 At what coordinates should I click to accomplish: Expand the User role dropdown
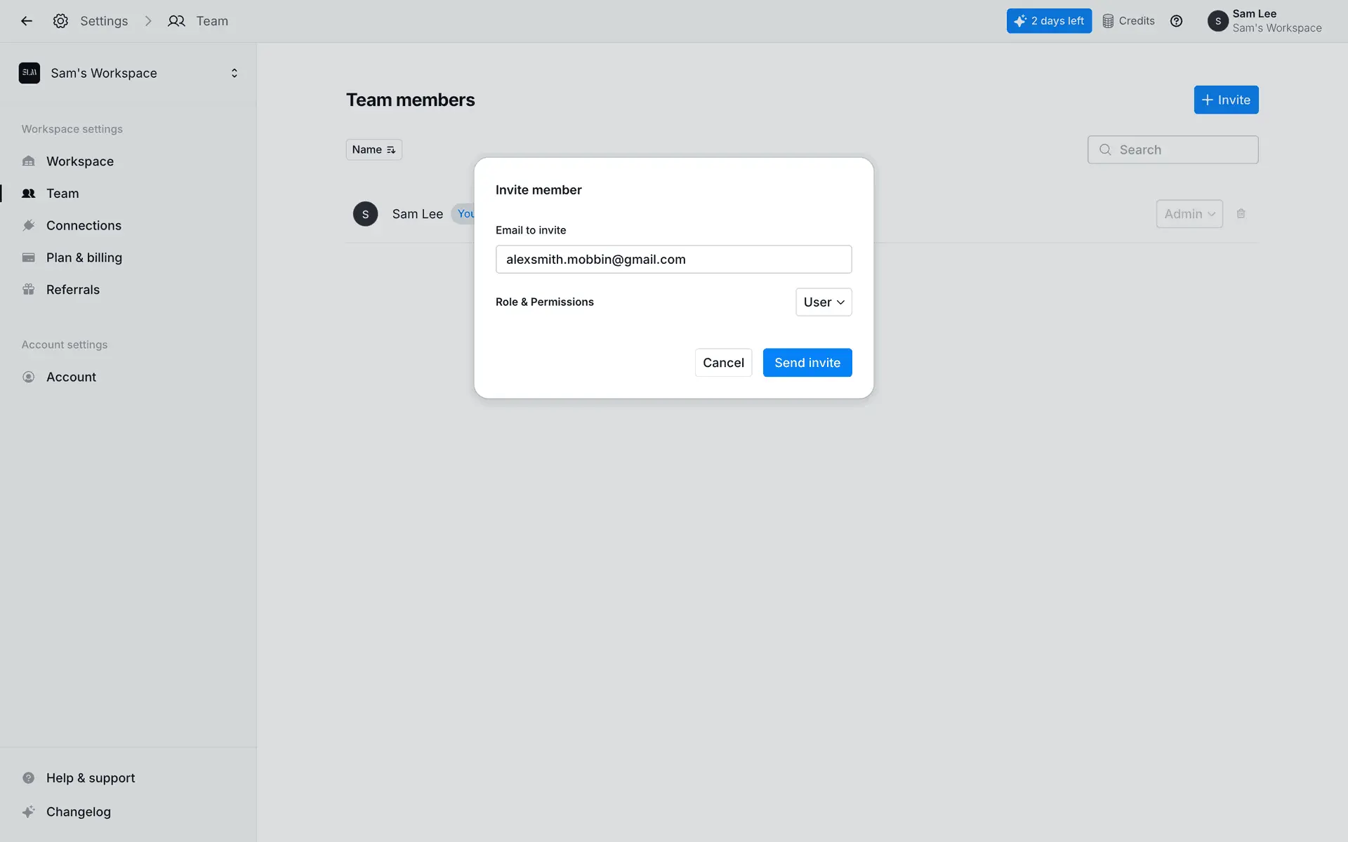click(824, 302)
